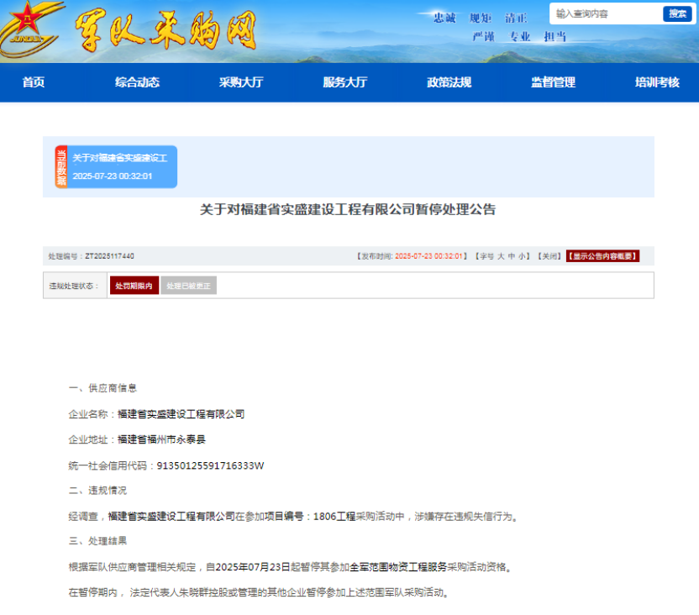699x615 pixels.
Task: Click the 1806工程 project number text
Action: click(334, 517)
